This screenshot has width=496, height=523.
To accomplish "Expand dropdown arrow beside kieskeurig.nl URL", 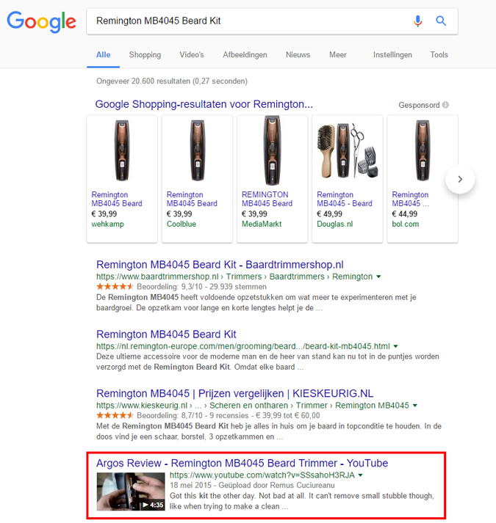I will tap(415, 406).
